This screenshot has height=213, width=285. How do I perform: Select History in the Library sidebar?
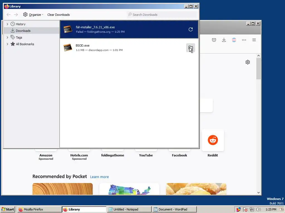[31, 24]
